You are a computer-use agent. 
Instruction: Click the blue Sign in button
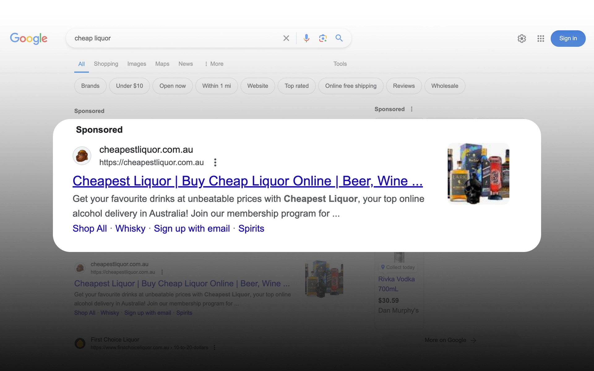point(568,38)
